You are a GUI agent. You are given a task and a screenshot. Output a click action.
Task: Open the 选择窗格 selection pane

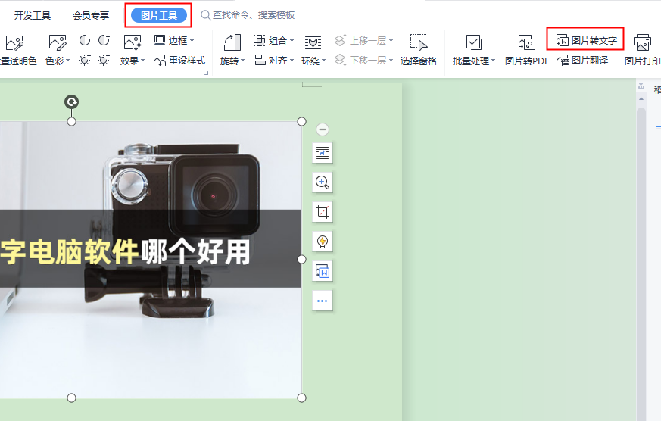(x=419, y=50)
